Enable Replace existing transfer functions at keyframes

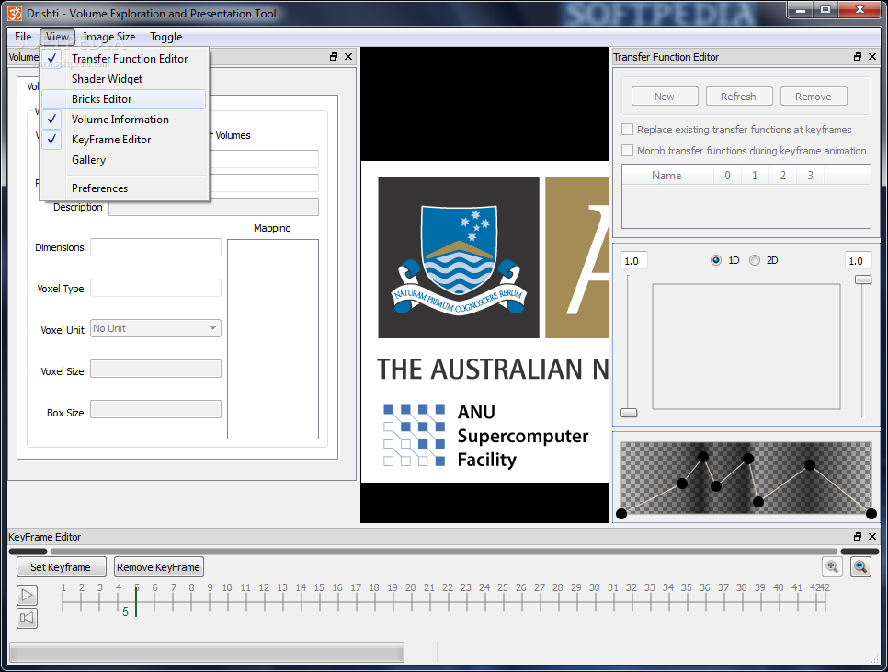click(x=628, y=129)
